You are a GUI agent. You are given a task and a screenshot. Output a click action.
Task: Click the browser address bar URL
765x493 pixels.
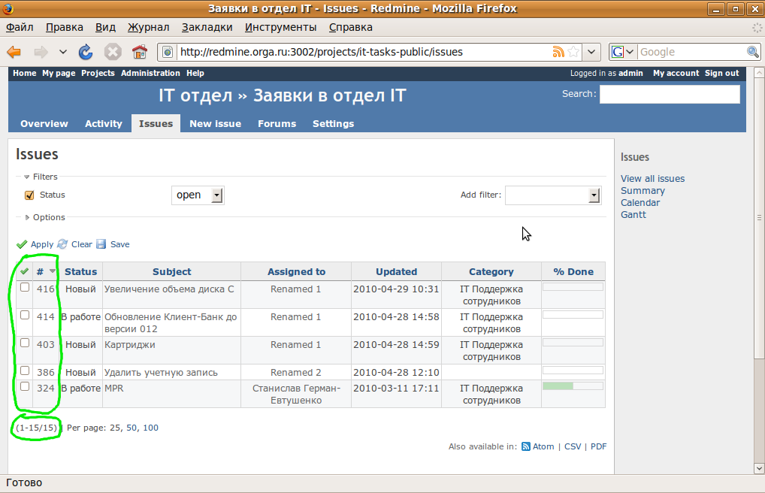point(322,52)
